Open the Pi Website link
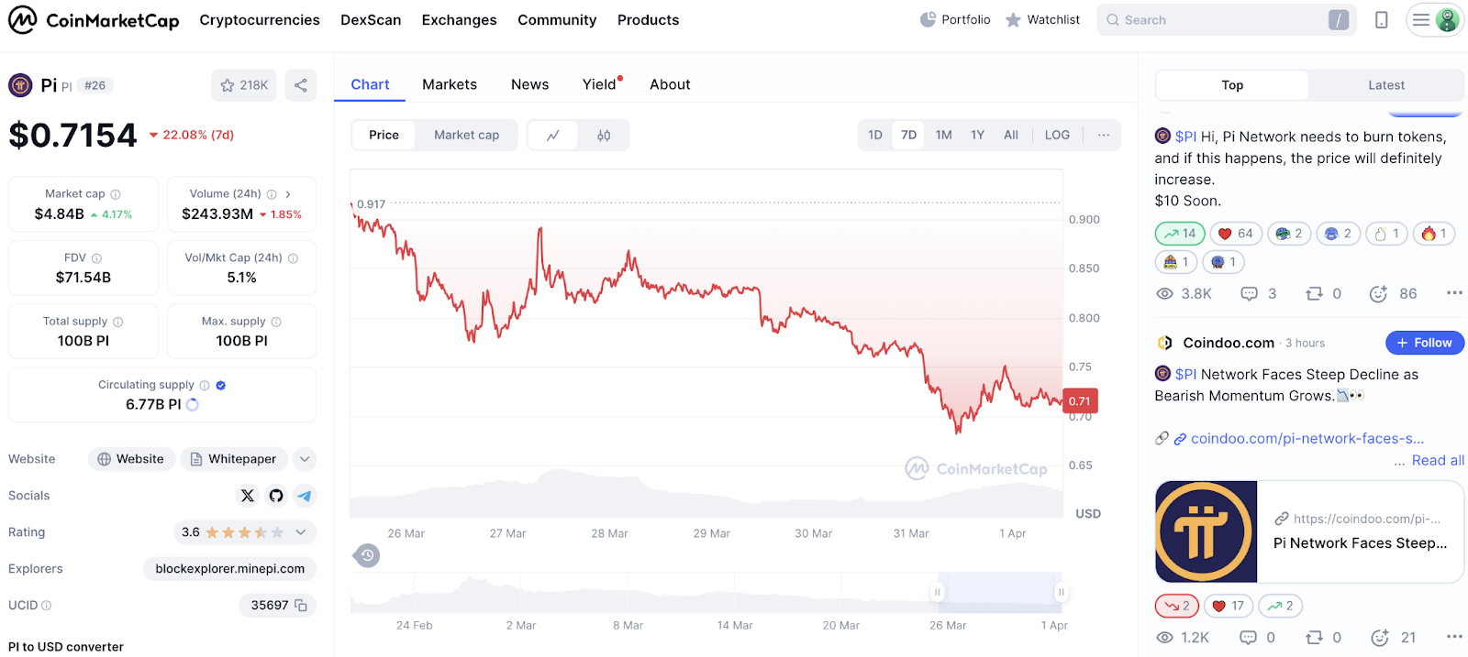The image size is (1468, 657). (x=130, y=459)
